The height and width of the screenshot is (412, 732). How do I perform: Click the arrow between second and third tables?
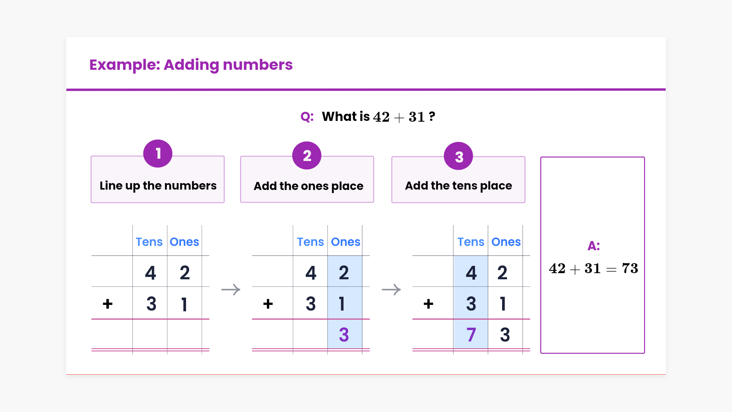(x=391, y=290)
